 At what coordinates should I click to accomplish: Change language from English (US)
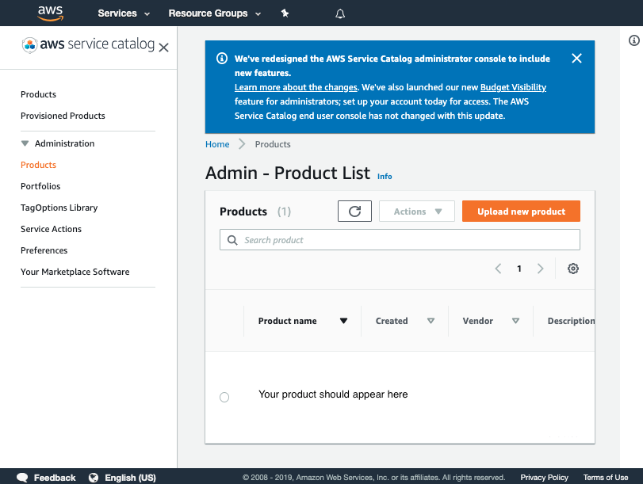pyautogui.click(x=130, y=478)
